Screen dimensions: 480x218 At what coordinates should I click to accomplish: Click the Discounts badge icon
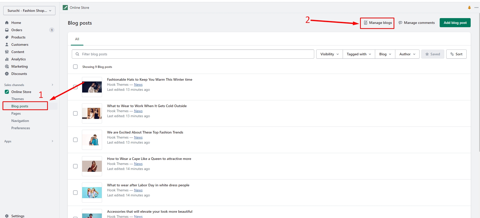(7, 74)
